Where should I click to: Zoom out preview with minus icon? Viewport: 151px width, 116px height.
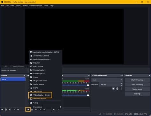(x=2, y=66)
